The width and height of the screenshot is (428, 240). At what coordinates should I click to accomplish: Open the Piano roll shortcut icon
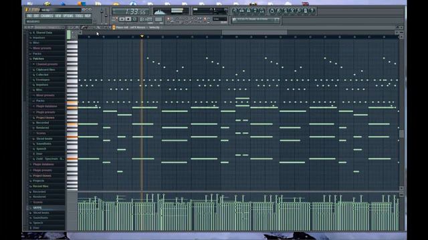click(x=248, y=11)
